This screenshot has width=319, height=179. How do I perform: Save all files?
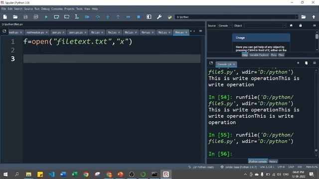(36, 17)
